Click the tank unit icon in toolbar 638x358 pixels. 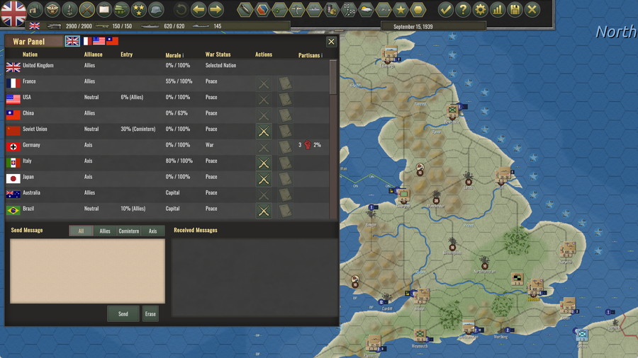point(122,10)
